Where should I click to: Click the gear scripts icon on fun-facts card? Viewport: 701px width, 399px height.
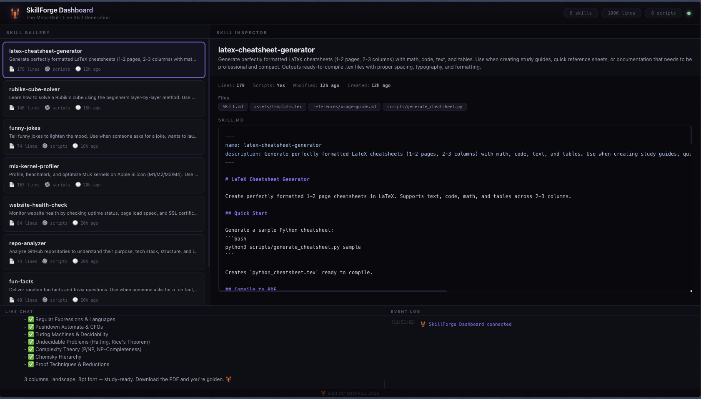(45, 300)
